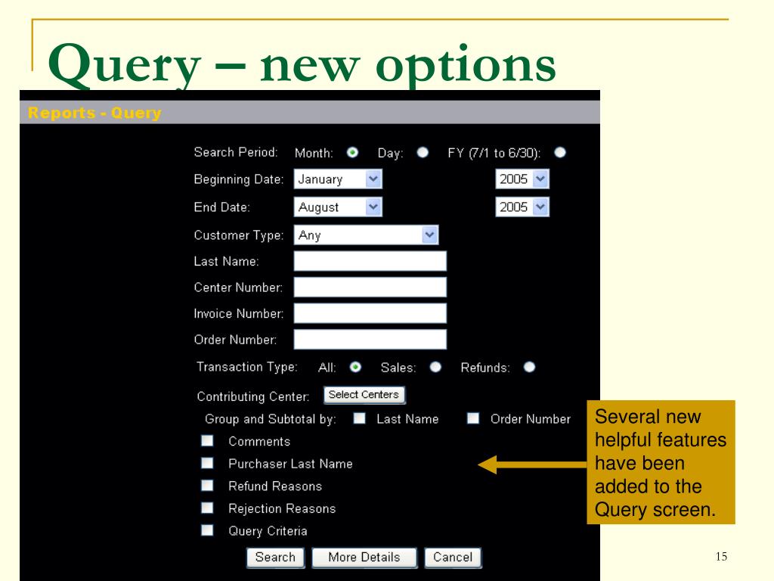Click the Transaction Type label
774x581 pixels.
[247, 367]
